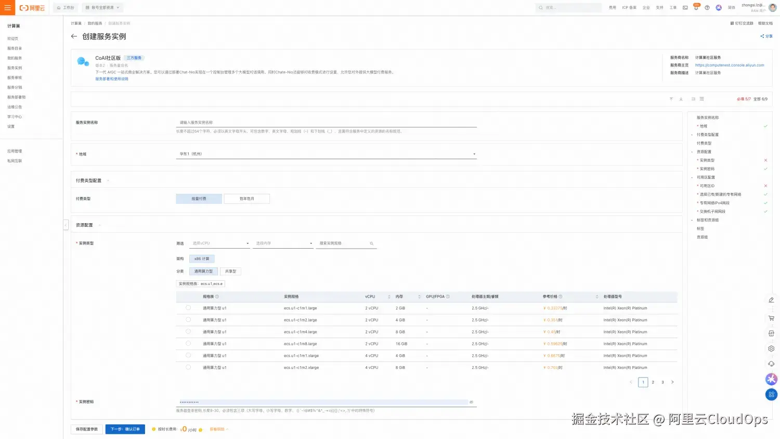
Task: Open the 选择内存 filter dropdown
Action: pos(283,243)
